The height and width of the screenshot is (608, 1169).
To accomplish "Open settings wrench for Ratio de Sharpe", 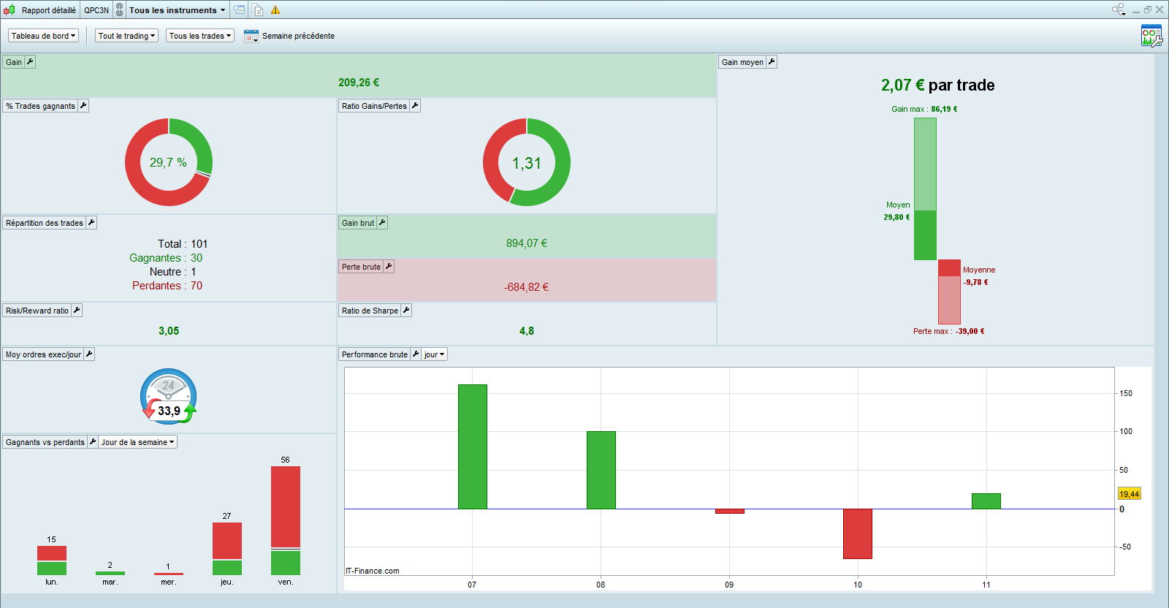I will [406, 311].
